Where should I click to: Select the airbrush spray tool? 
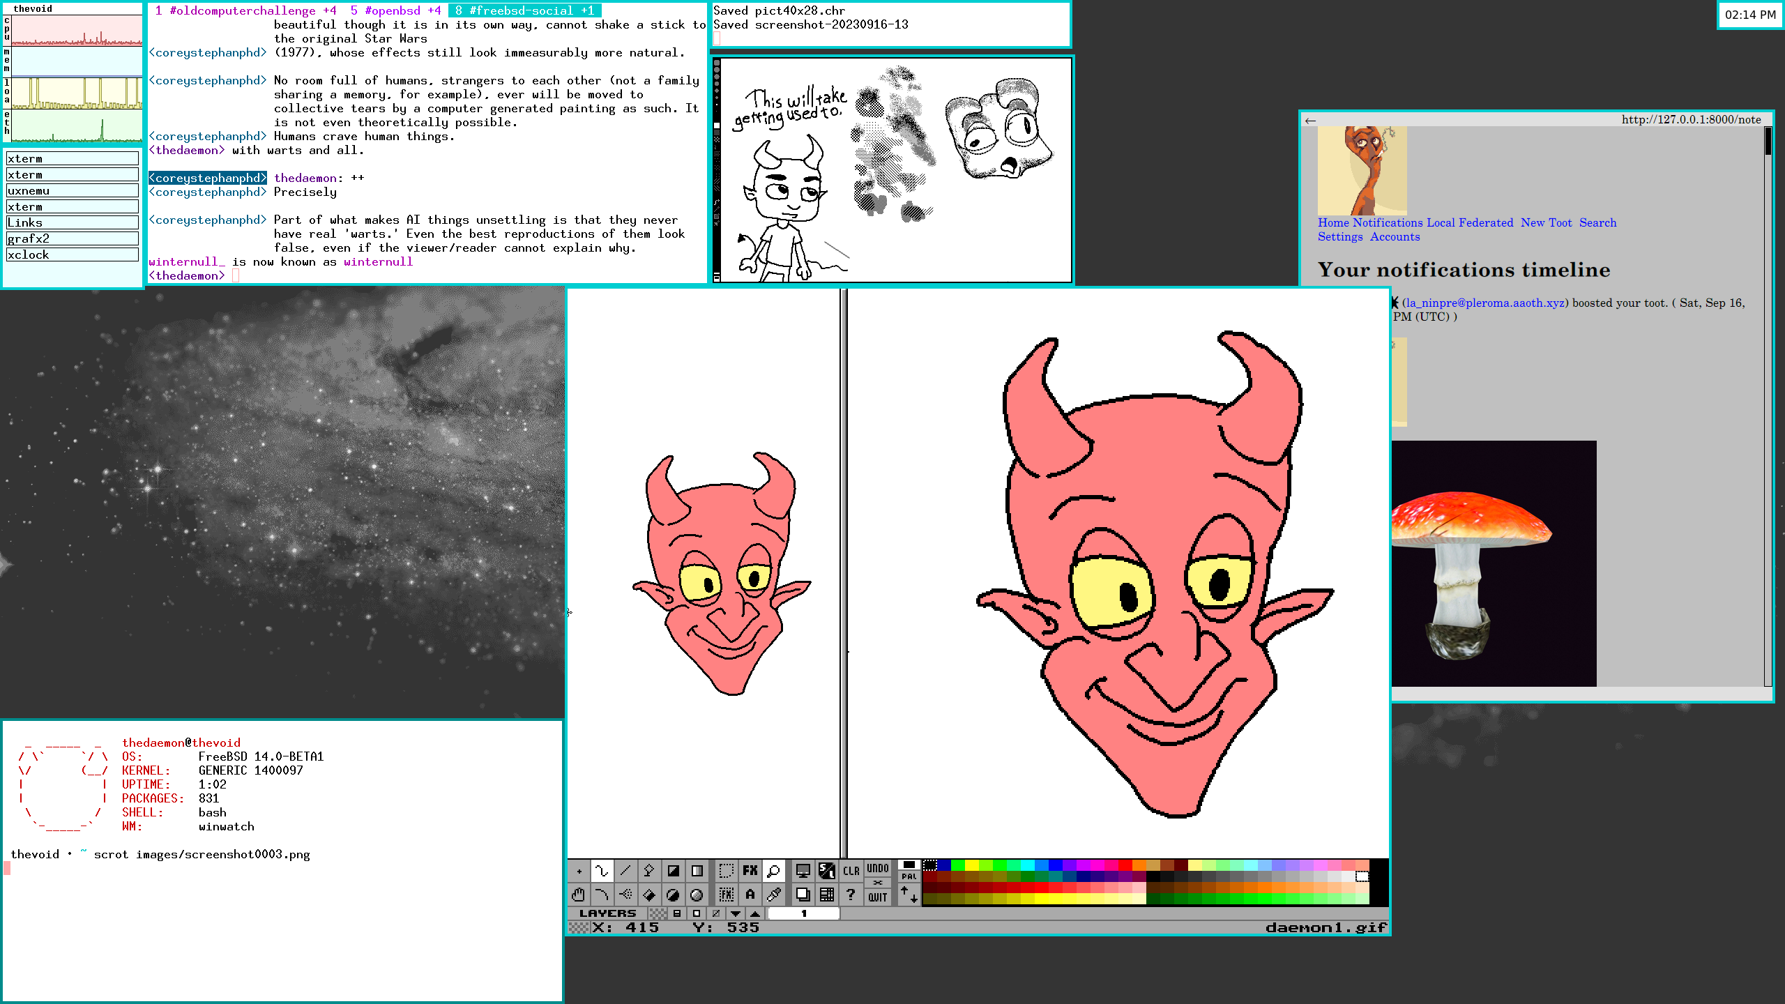625,895
